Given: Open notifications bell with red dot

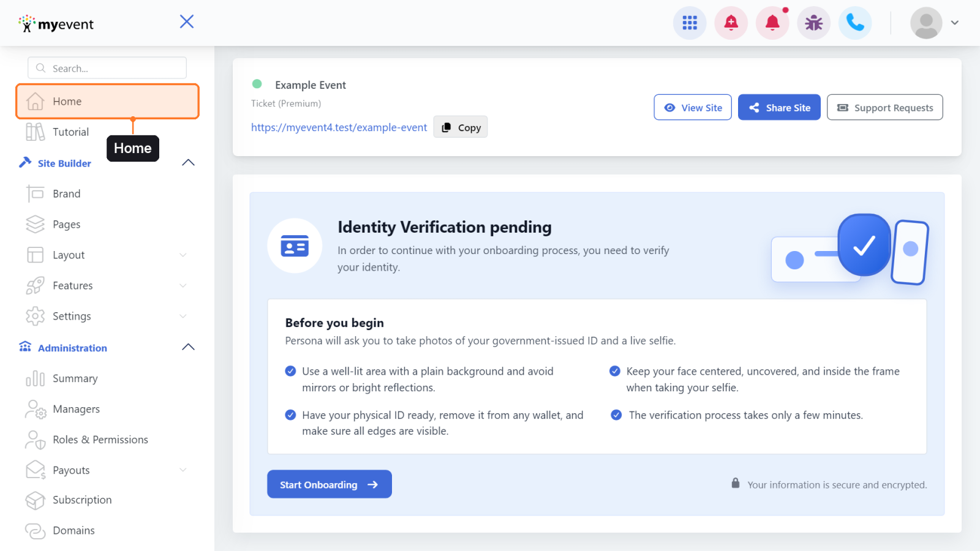Looking at the screenshot, I should (772, 23).
